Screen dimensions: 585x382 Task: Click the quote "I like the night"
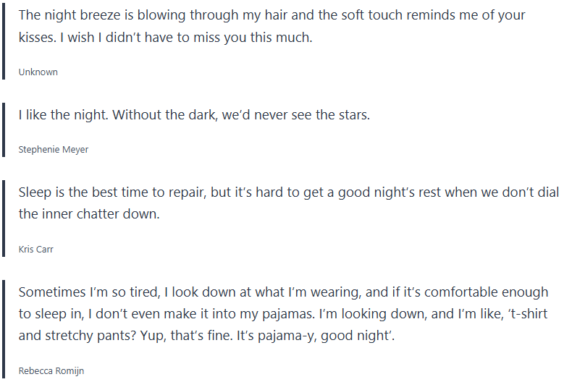point(194,115)
